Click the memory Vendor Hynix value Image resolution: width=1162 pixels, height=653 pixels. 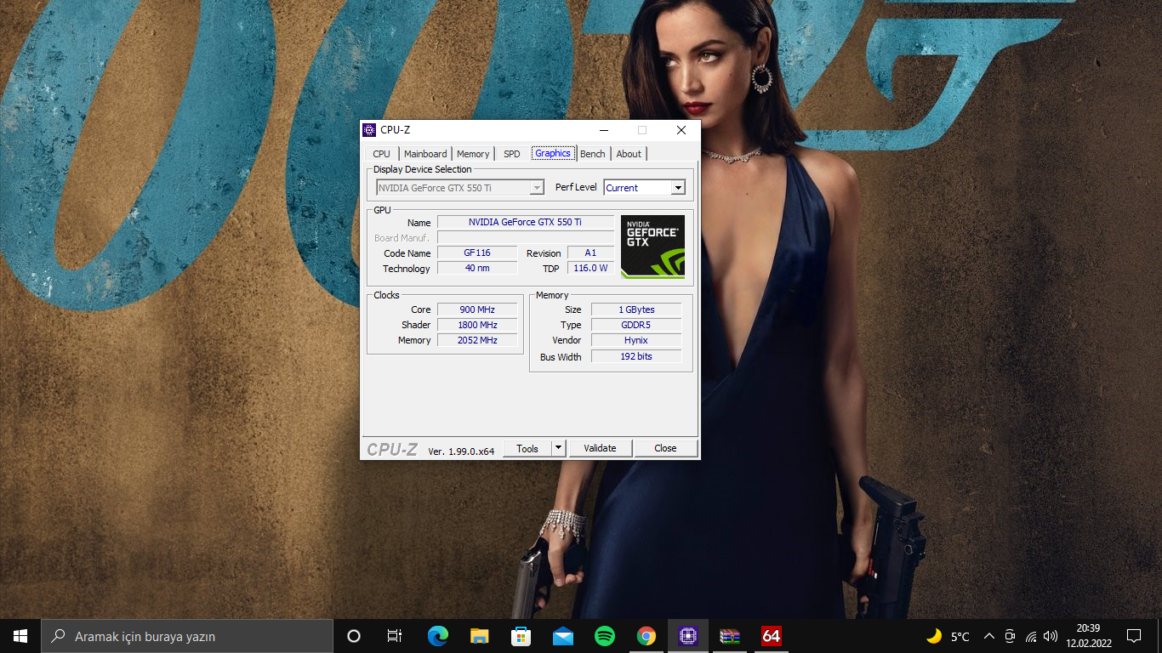(x=636, y=340)
